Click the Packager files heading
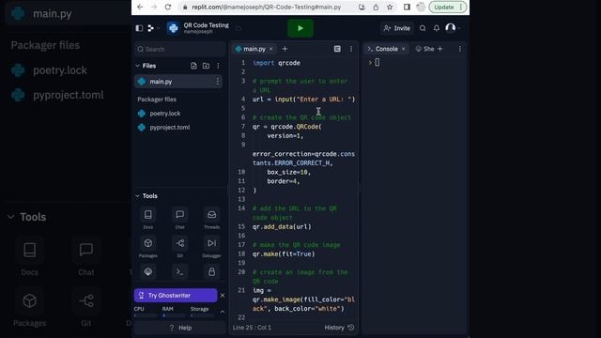601x338 pixels. (x=157, y=100)
